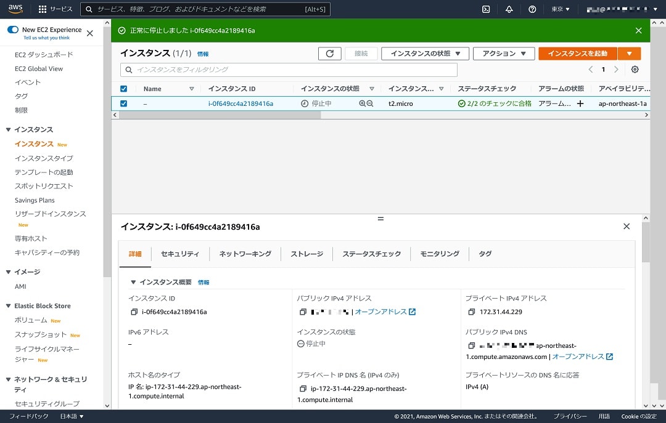
Task: Collapse the インスタンス sidebar section
Action: coord(8,129)
